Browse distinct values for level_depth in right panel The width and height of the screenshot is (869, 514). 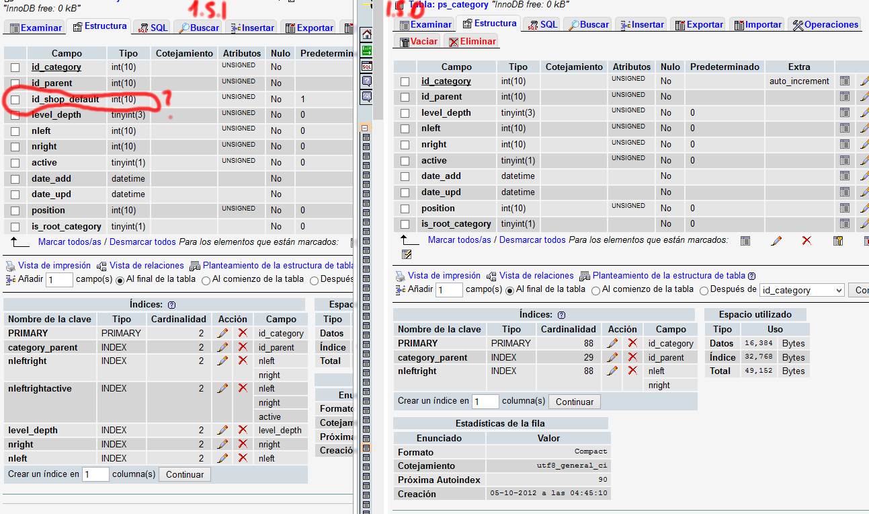tap(845, 112)
